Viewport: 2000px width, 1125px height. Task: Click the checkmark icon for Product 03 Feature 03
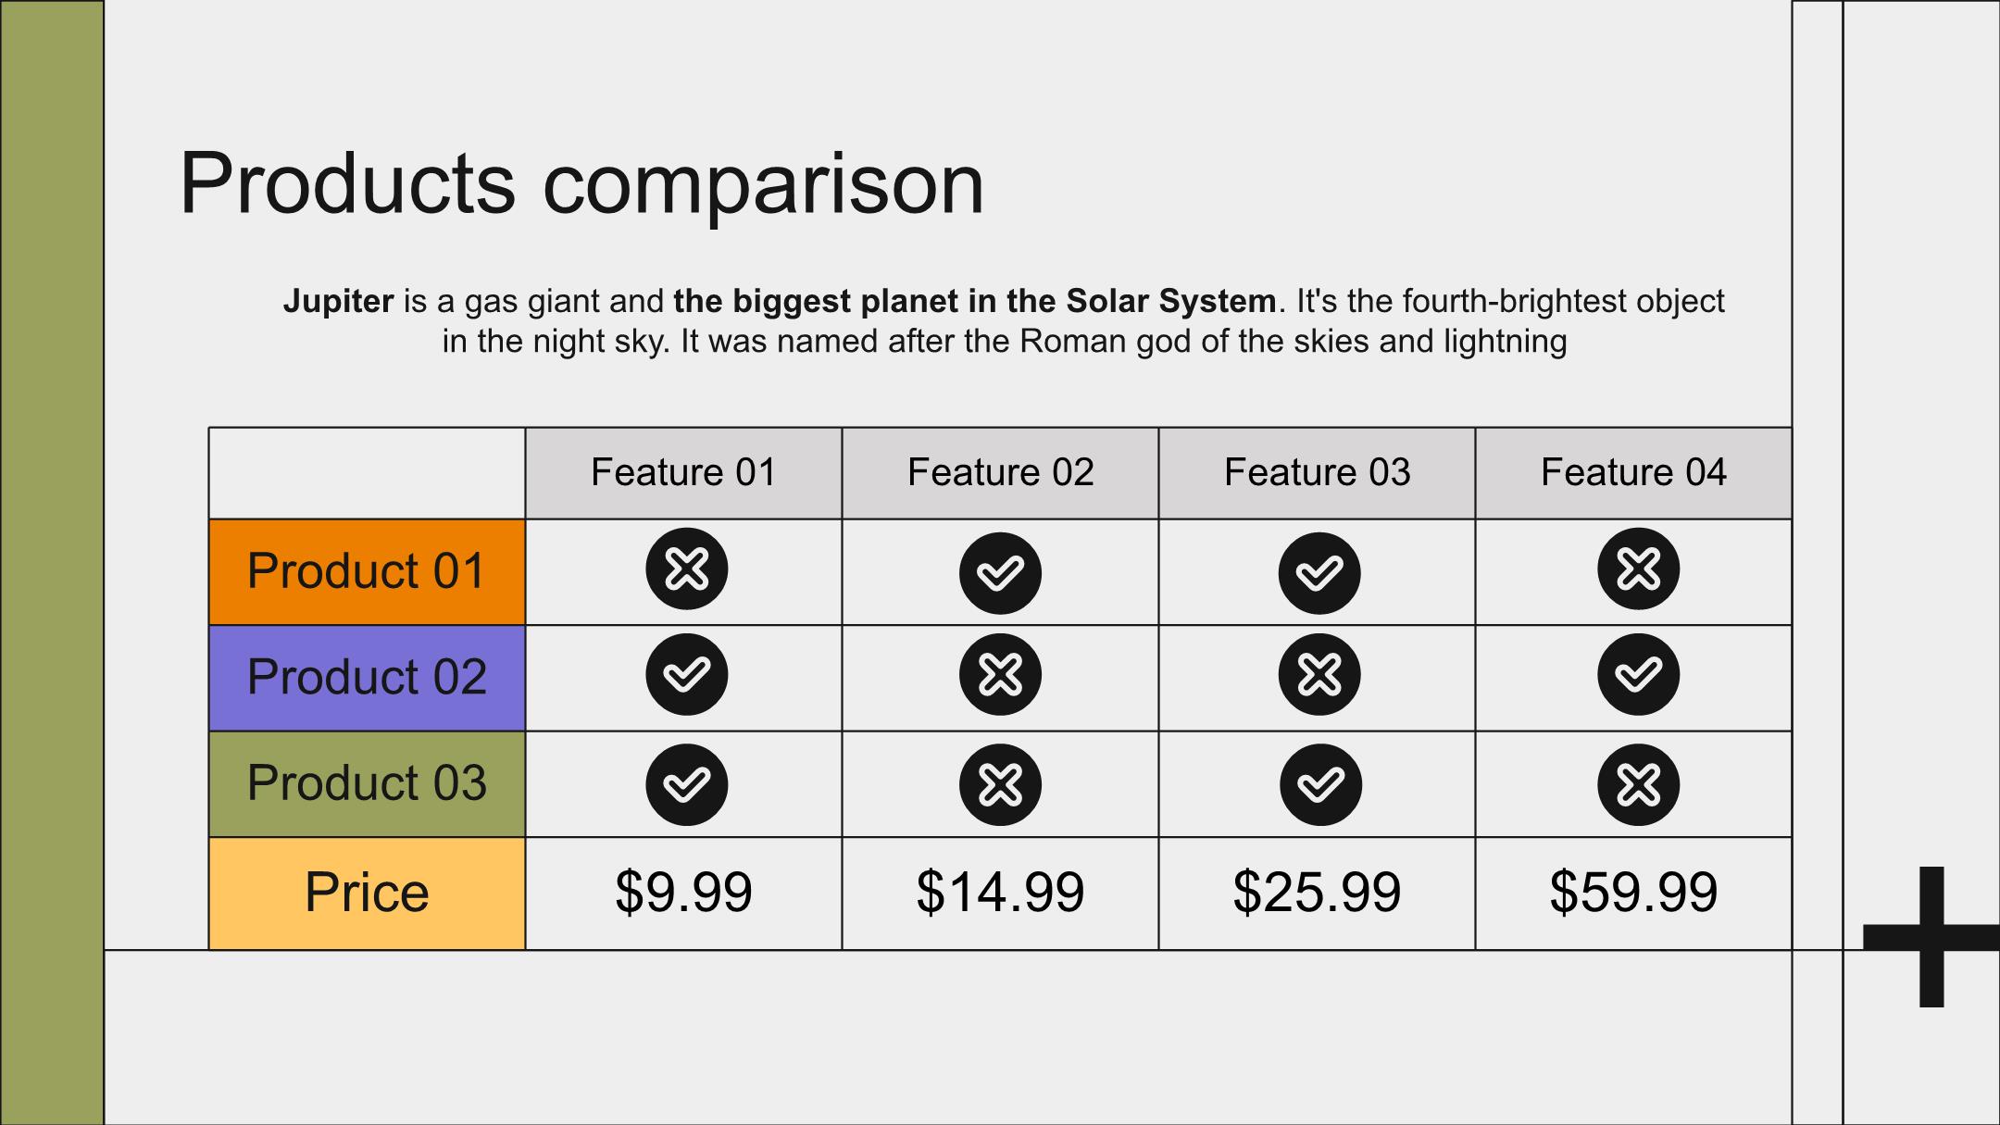point(1320,784)
